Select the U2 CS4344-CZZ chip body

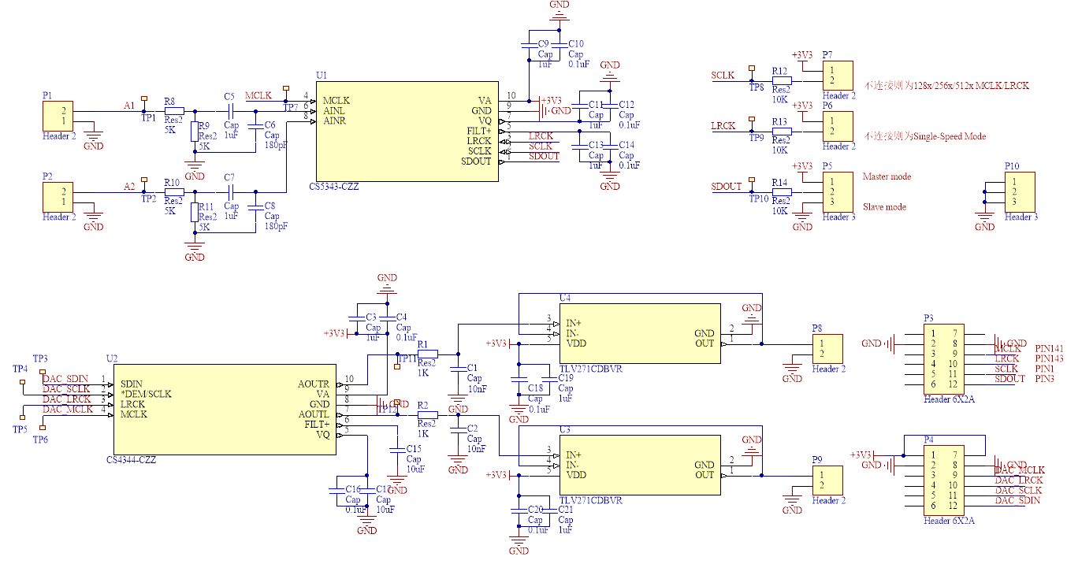click(x=225, y=409)
